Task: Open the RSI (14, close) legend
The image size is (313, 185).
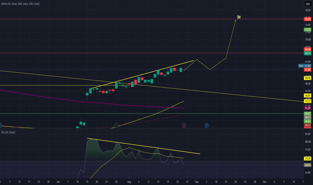Action: coord(8,132)
